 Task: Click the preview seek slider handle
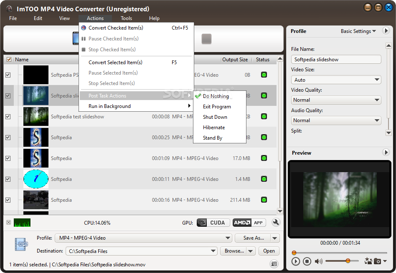294,252
